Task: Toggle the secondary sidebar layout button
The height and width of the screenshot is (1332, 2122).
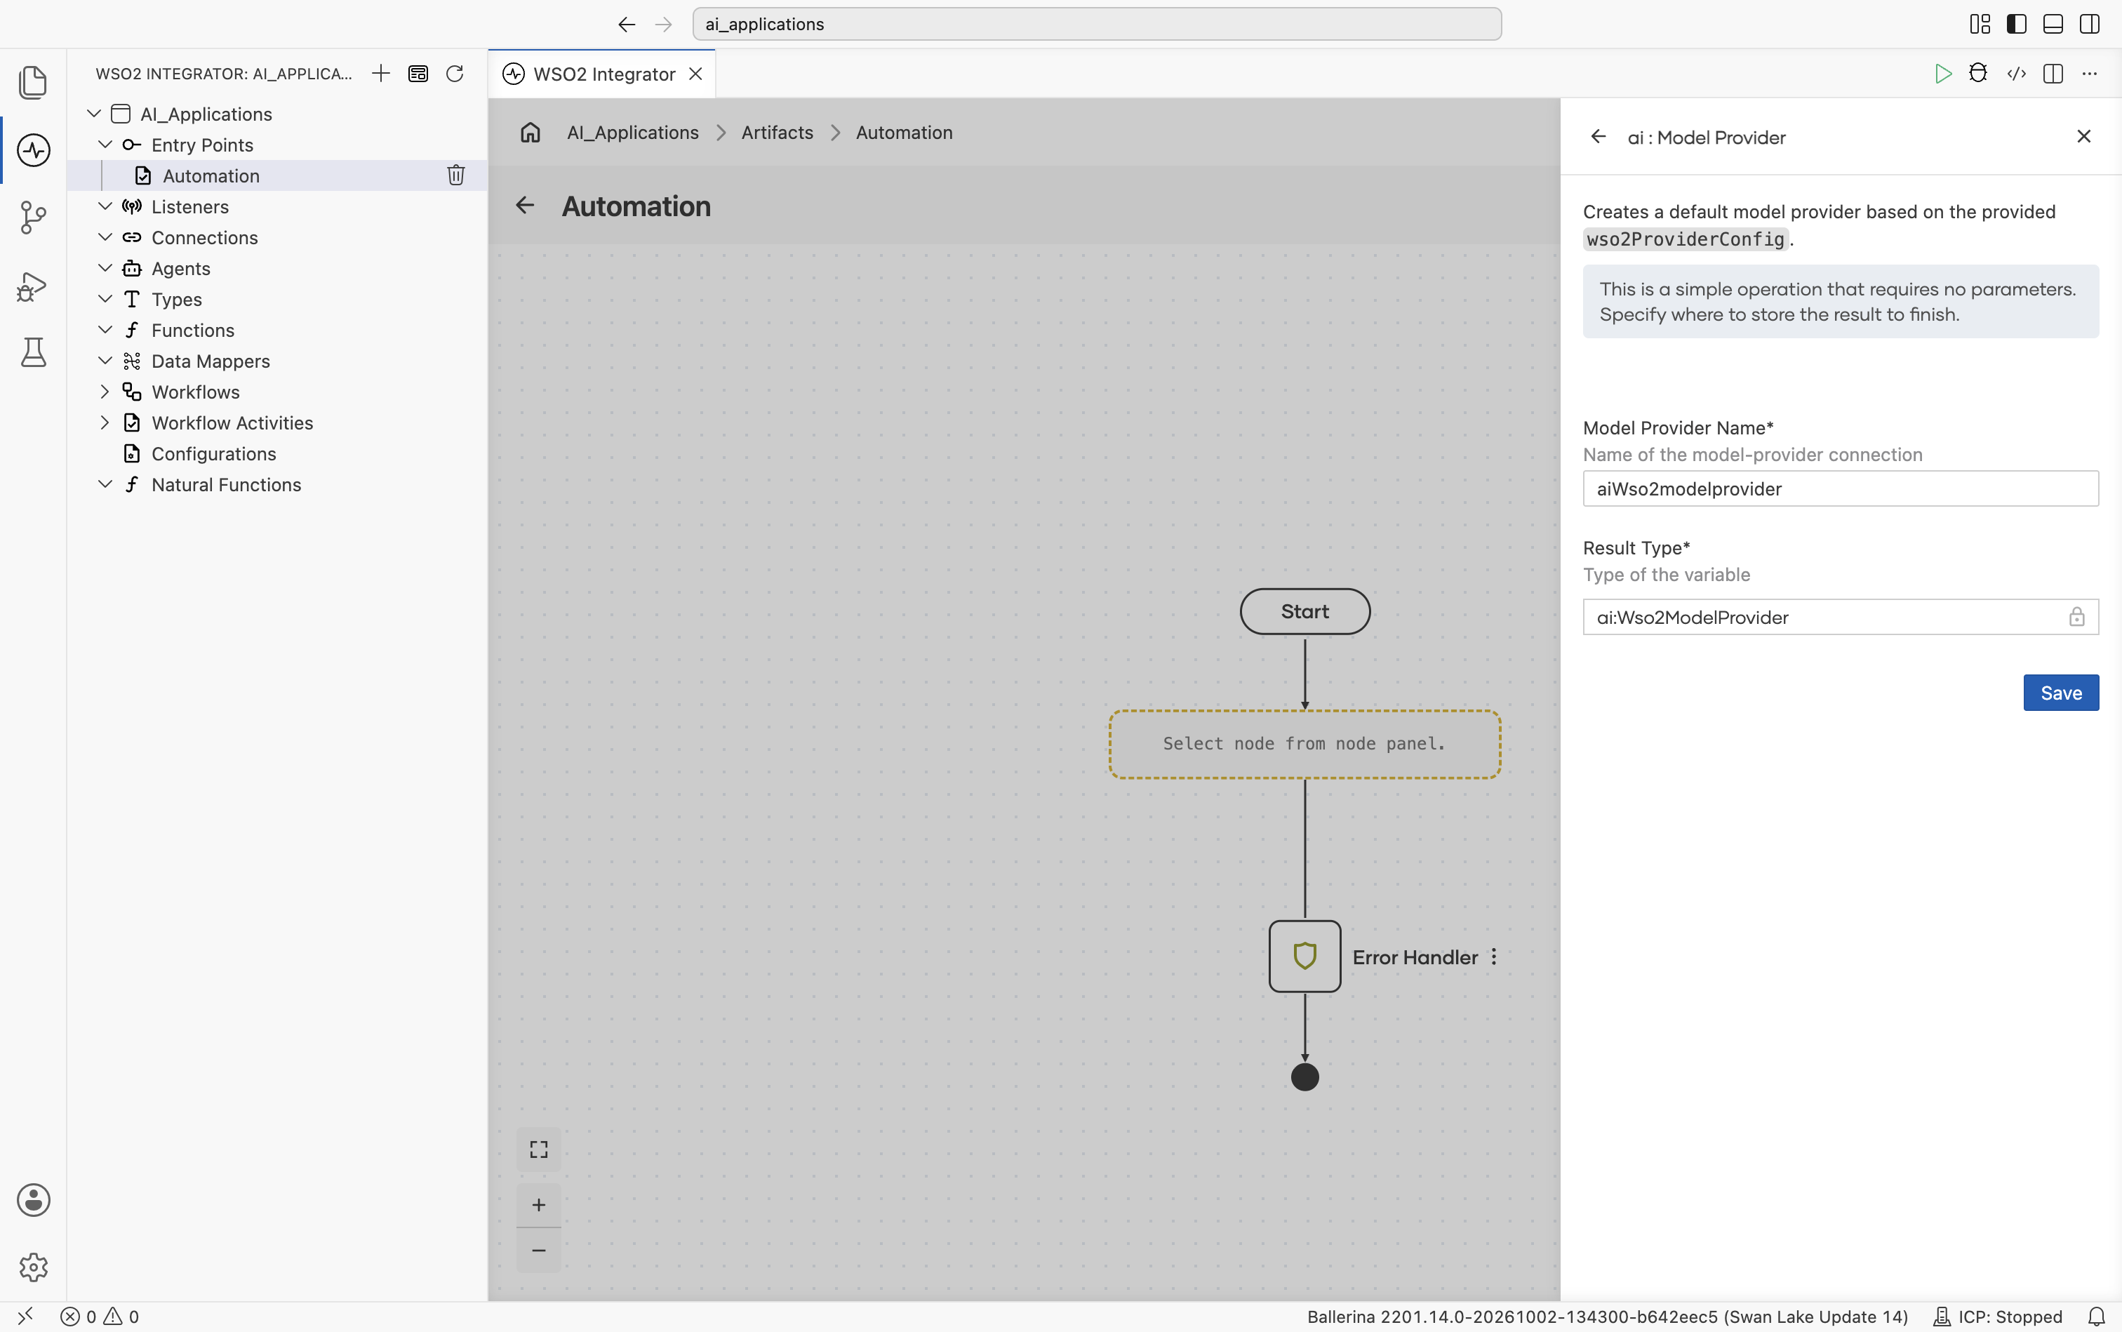Action: tap(2090, 24)
